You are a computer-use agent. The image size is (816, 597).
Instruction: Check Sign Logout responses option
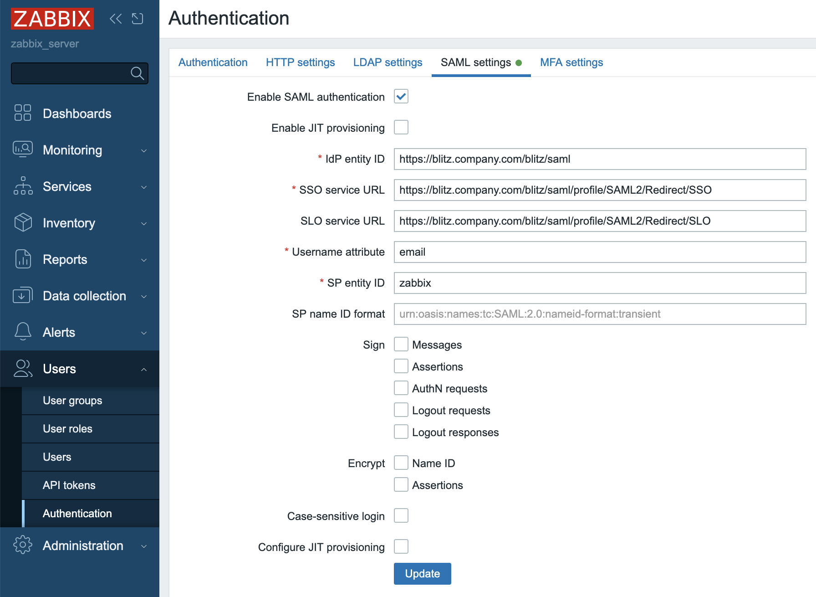pos(401,432)
